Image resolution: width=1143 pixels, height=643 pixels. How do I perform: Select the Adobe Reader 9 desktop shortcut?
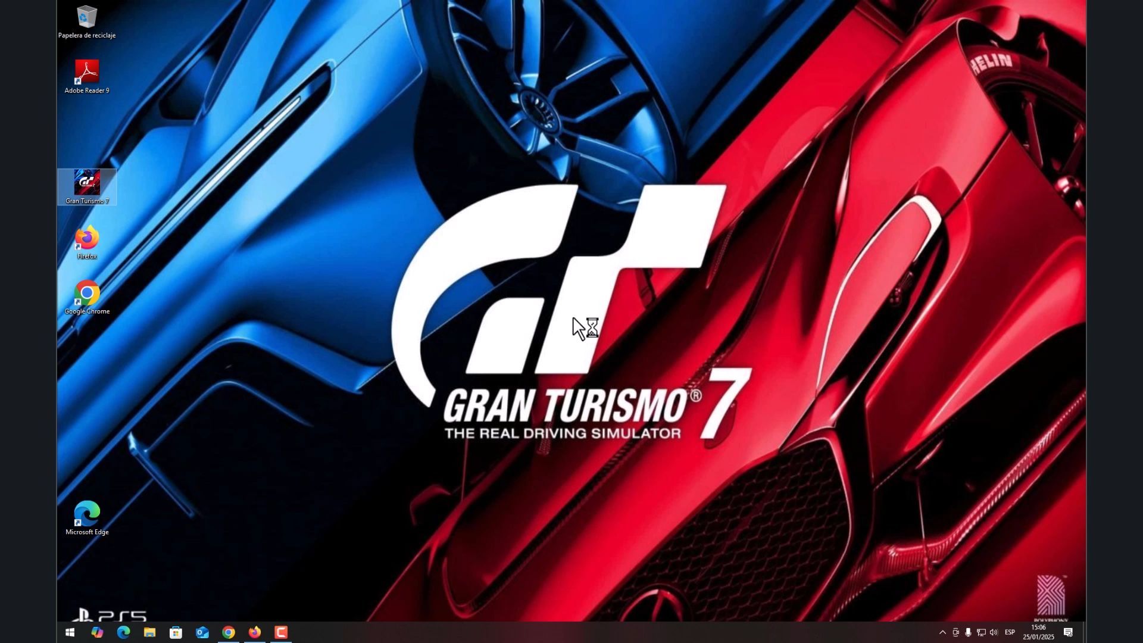pyautogui.click(x=87, y=77)
